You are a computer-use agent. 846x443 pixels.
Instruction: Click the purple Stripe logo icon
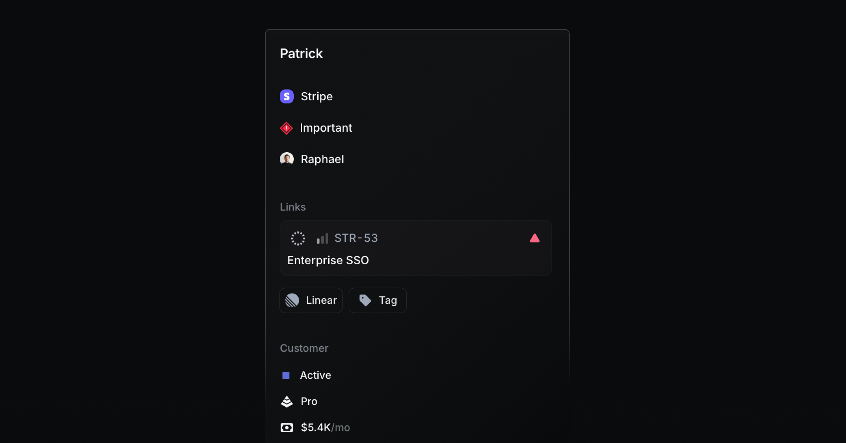click(287, 96)
